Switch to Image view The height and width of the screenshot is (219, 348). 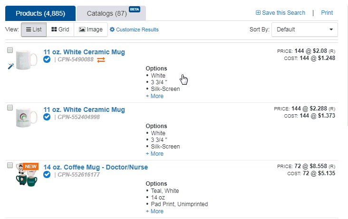pyautogui.click(x=91, y=30)
